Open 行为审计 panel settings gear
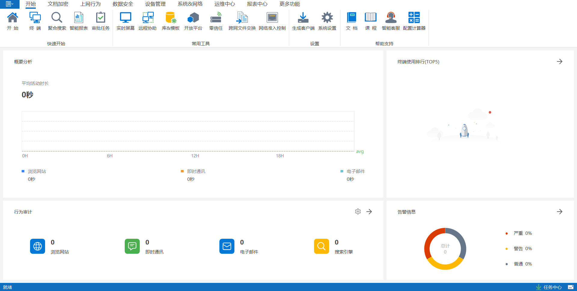577x291 pixels. (358, 212)
